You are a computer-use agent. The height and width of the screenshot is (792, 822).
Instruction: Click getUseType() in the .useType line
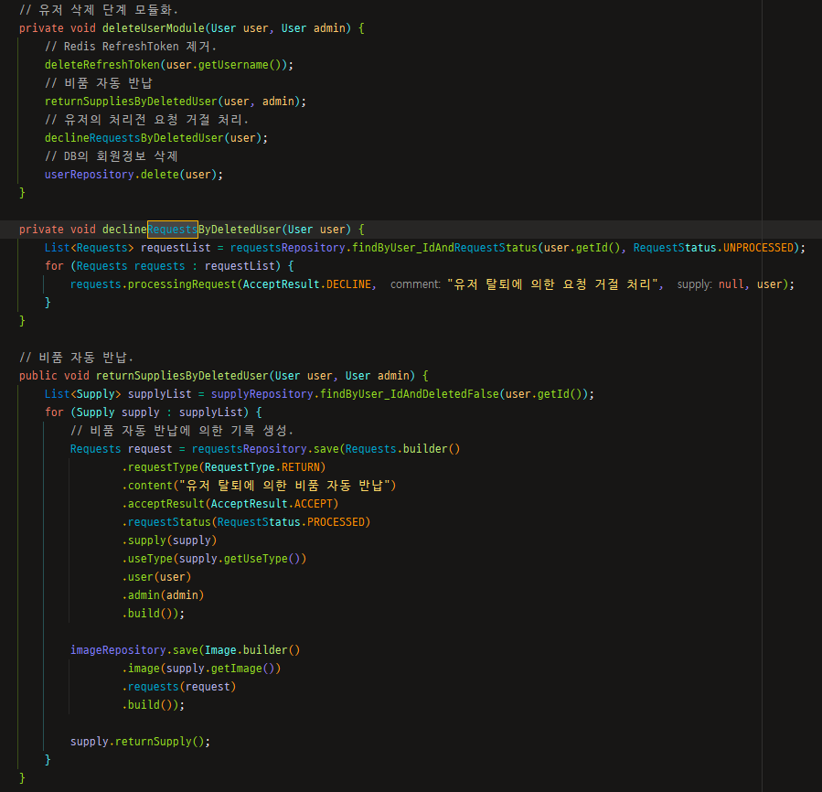[262, 559]
